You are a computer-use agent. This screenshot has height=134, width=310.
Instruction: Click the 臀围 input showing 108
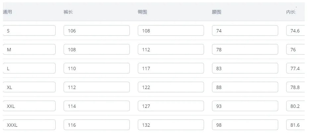171,30
